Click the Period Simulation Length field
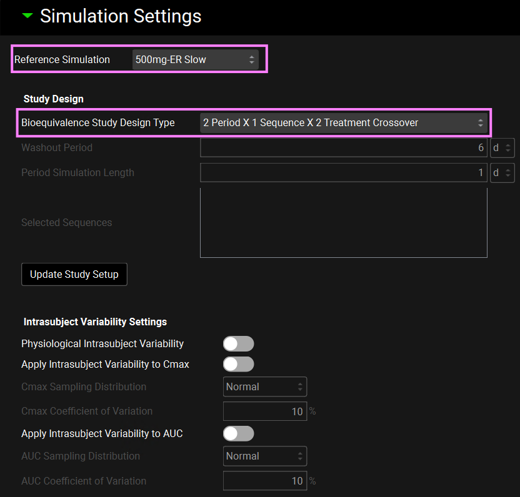The image size is (520, 497). click(x=343, y=173)
